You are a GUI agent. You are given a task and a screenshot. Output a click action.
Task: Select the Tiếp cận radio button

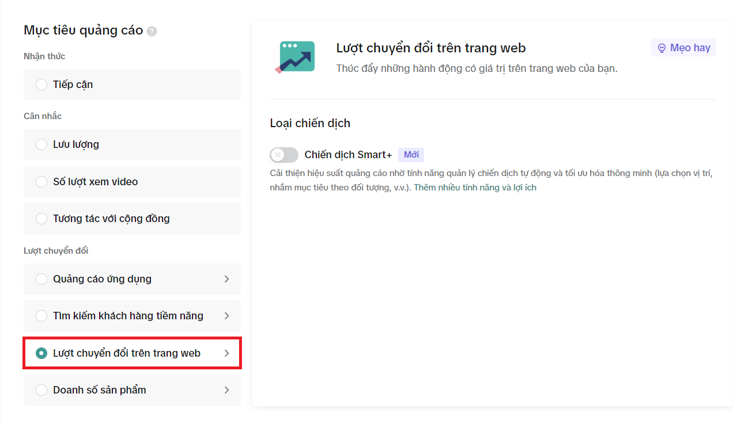41,85
